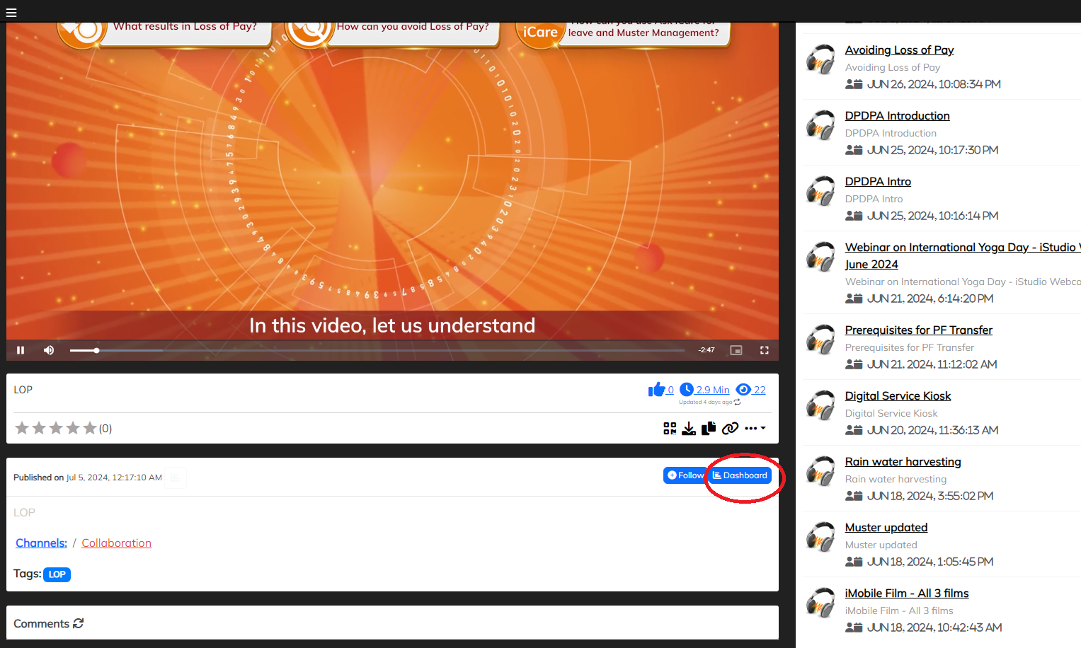Pause the video playback

[x=21, y=350]
